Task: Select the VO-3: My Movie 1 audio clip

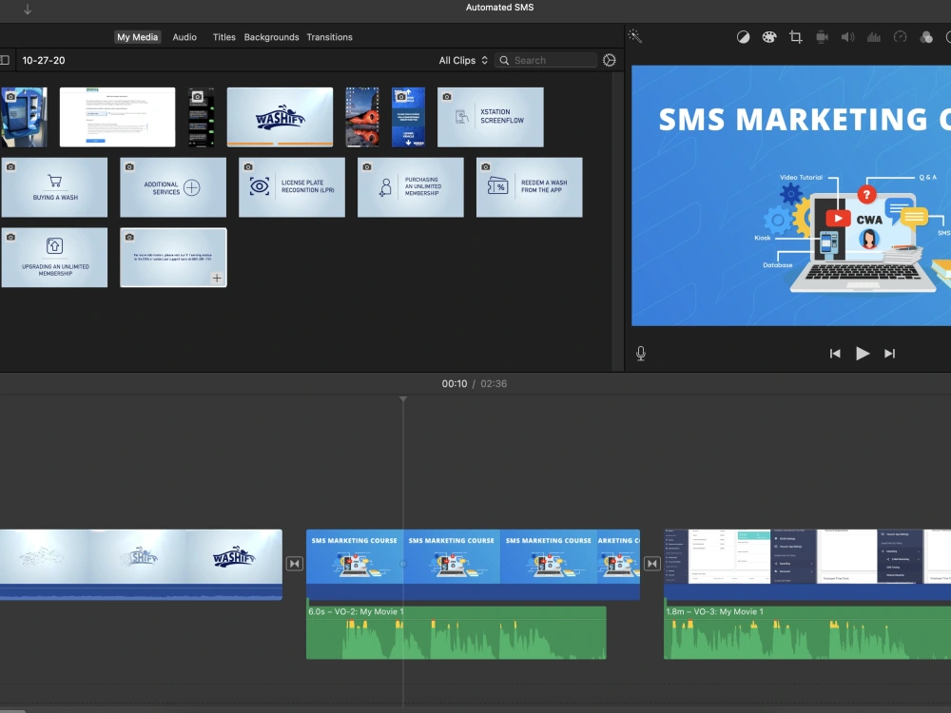Action: [807, 632]
